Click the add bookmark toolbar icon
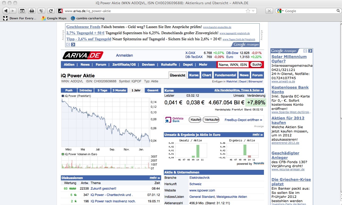Image resolution: width=342 pixels, height=205 pixels. pos(22,11)
